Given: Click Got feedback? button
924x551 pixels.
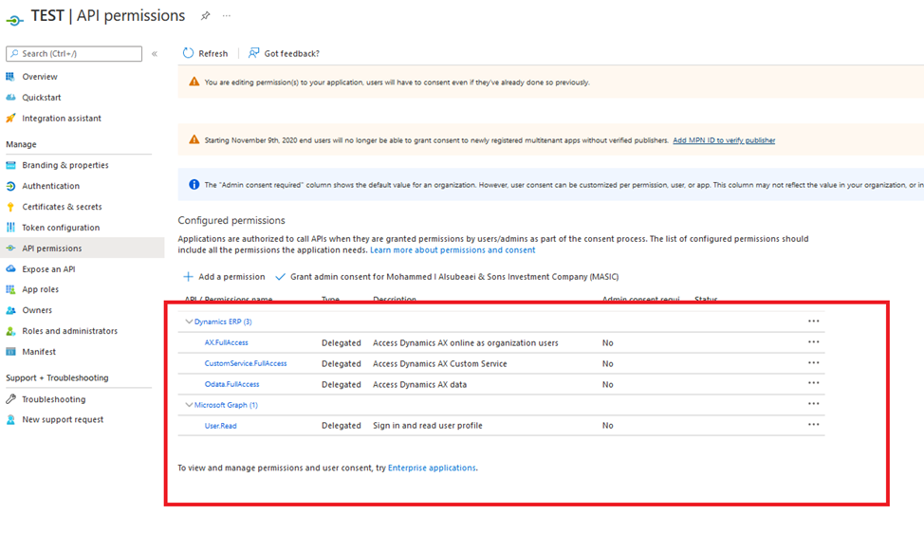Looking at the screenshot, I should point(284,53).
